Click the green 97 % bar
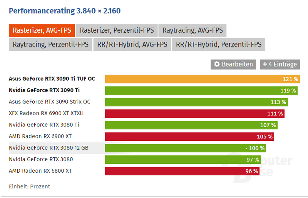308x198 pixels. 182,159
